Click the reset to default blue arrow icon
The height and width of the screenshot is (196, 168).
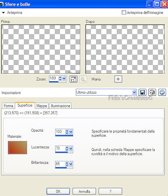coord(162,92)
